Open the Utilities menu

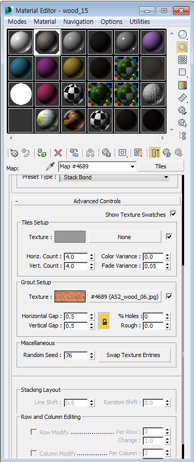[140, 22]
